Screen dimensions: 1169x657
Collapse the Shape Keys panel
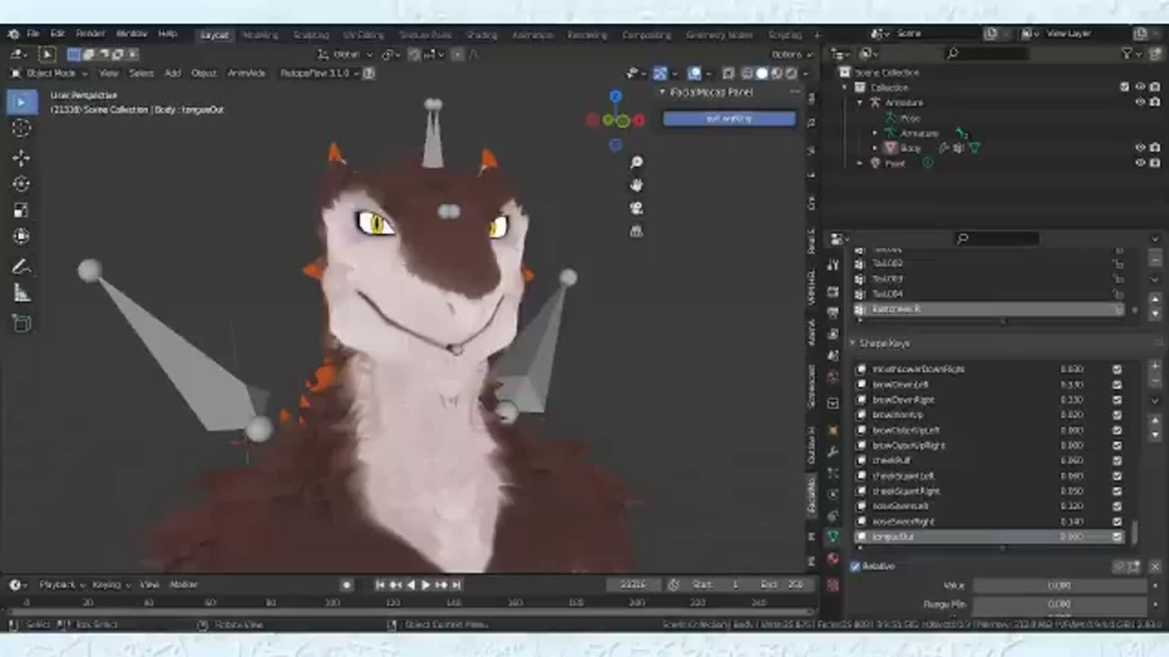pos(852,344)
